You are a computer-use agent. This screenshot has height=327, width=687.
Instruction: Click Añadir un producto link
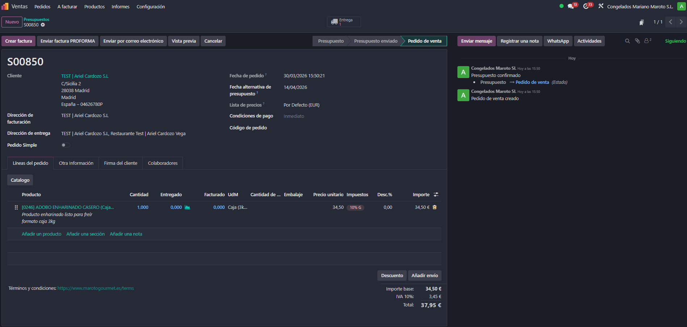(42, 234)
